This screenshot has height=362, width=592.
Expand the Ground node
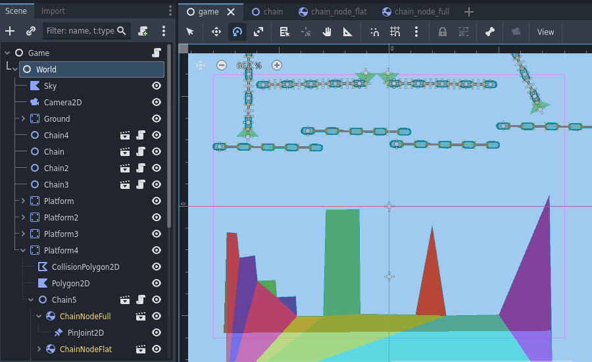(x=23, y=118)
